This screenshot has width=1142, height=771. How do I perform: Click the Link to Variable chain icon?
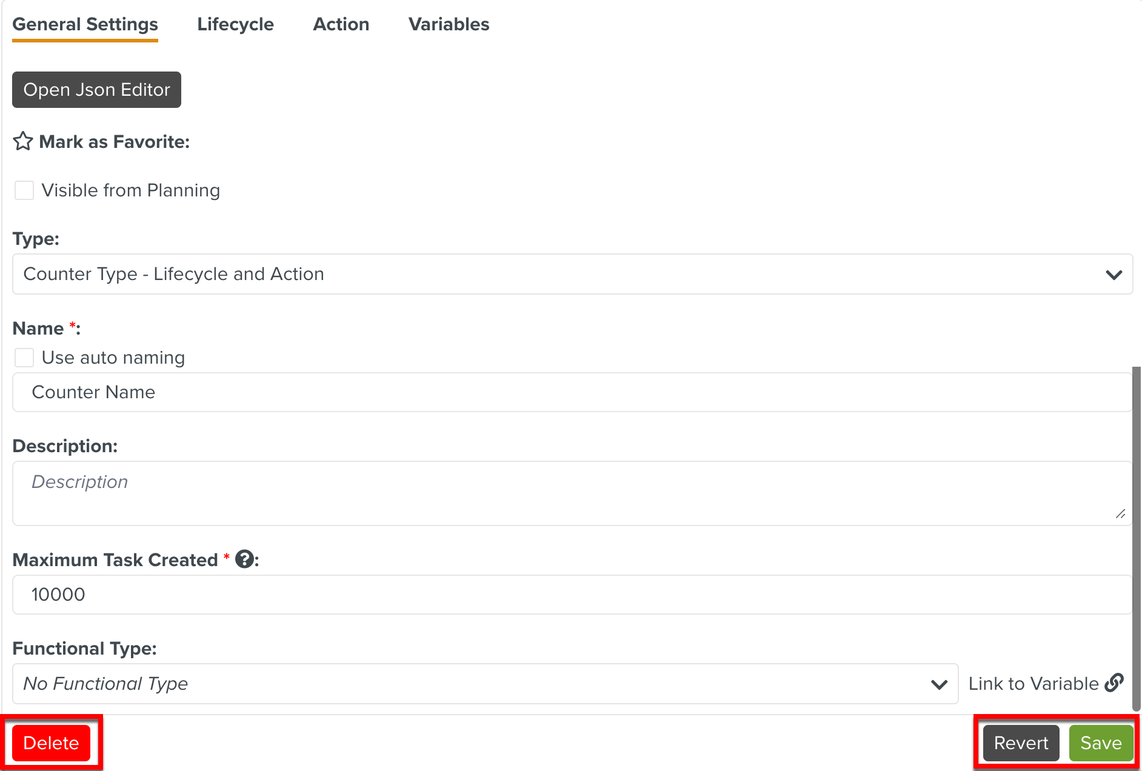click(1114, 683)
